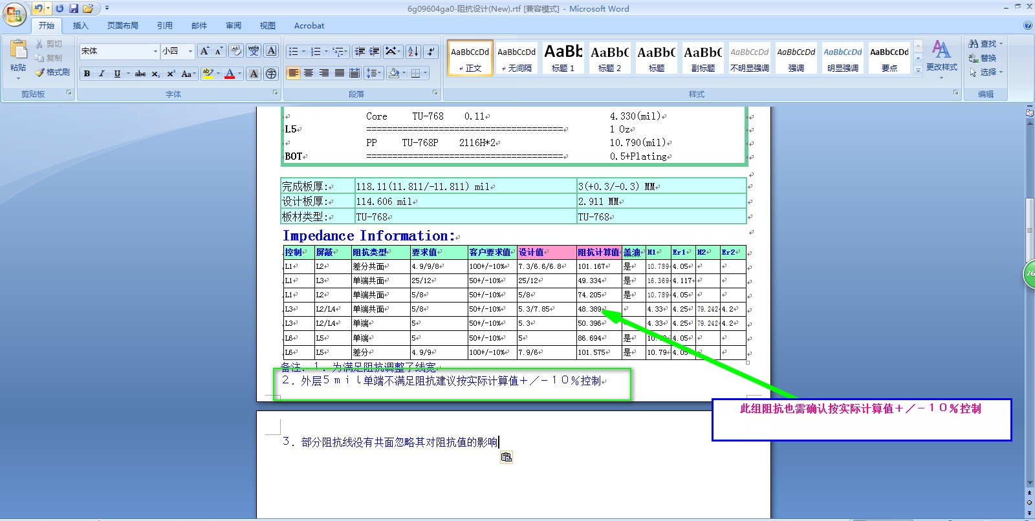This screenshot has height=521, width=1035.
Task: Click the character border icon
Action: (x=271, y=51)
